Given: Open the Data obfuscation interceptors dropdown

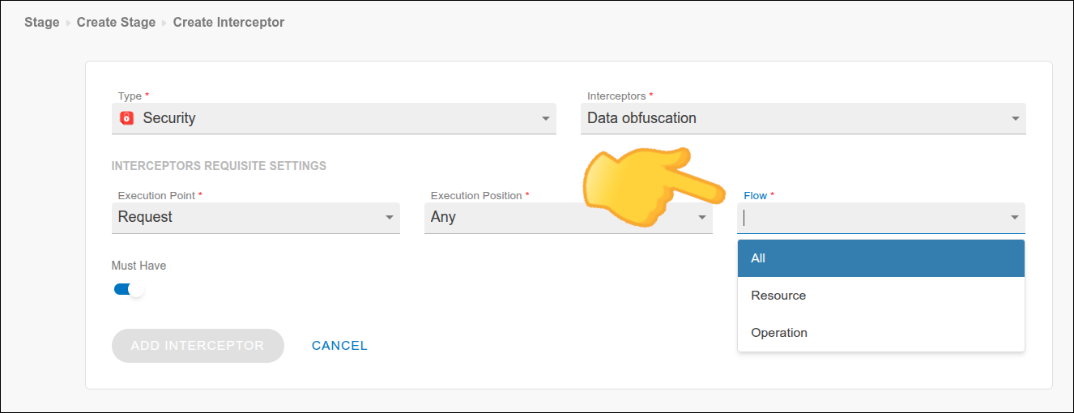Looking at the screenshot, I should click(794, 118).
